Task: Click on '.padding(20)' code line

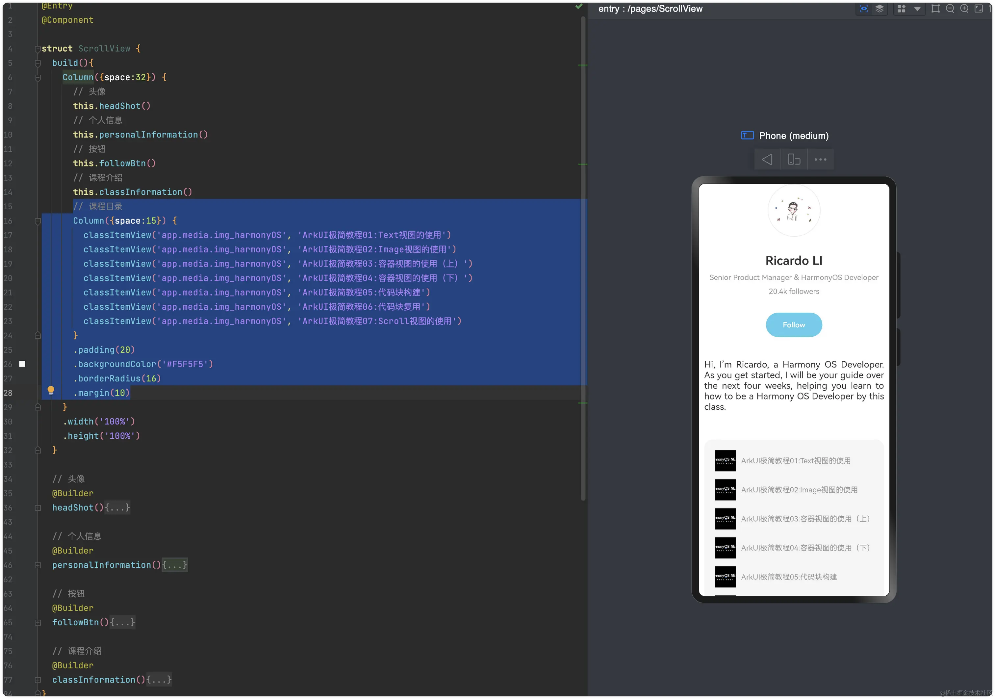Action: [x=104, y=350]
